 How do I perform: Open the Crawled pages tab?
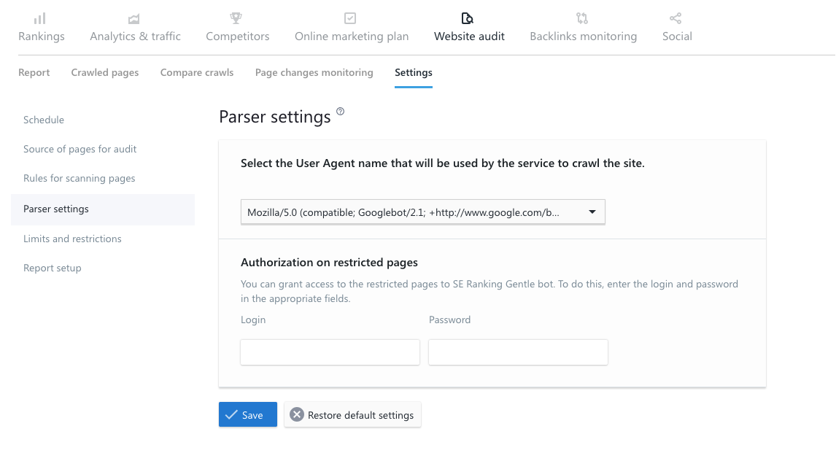105,73
